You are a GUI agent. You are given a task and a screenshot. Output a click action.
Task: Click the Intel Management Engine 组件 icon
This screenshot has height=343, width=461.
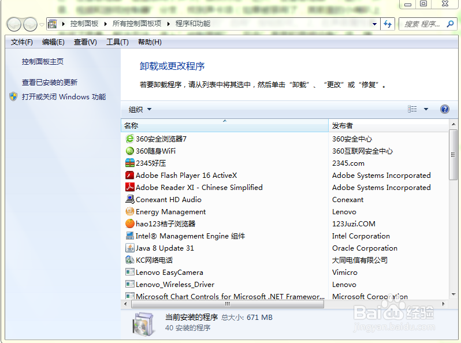point(129,236)
